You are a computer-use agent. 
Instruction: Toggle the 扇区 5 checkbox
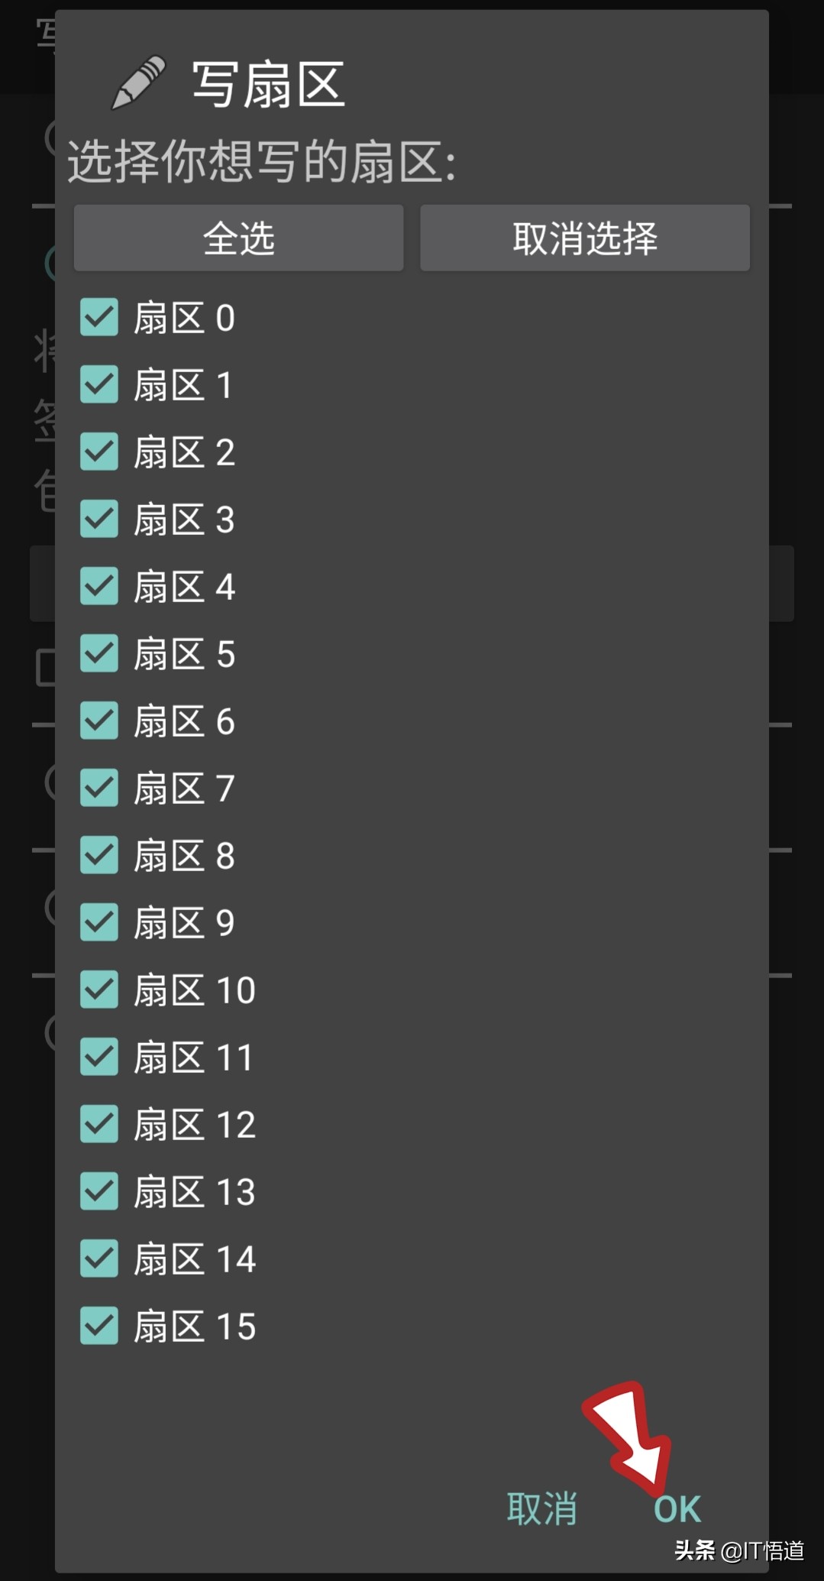[99, 653]
